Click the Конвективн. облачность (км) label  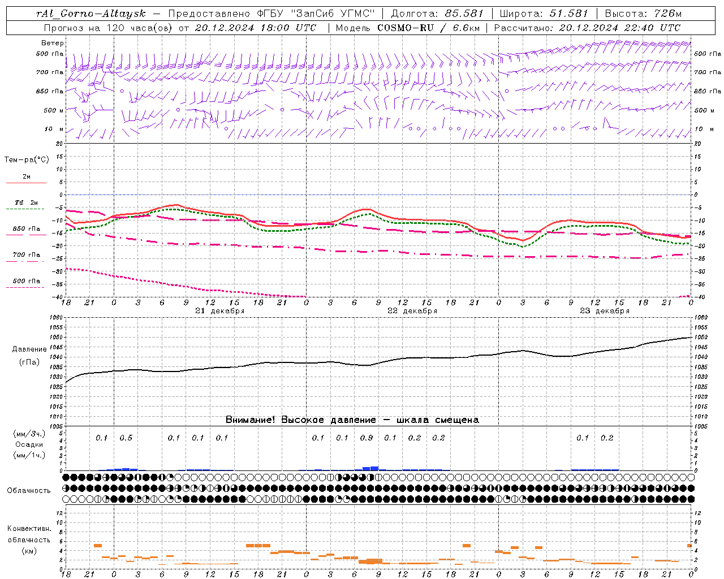29,539
